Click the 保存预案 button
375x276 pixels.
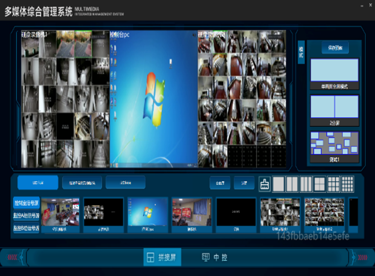click(x=334, y=48)
